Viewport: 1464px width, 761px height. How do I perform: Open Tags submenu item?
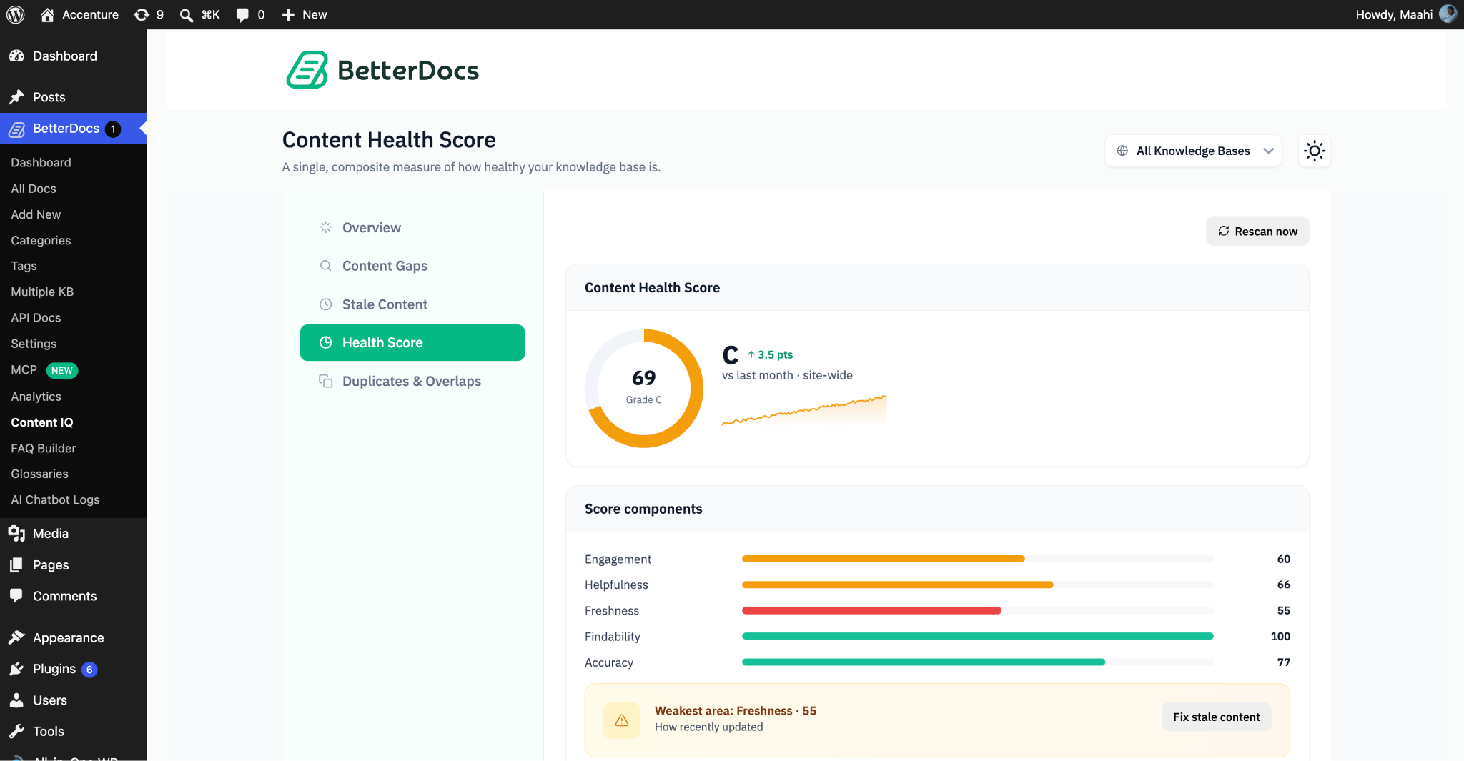24,266
